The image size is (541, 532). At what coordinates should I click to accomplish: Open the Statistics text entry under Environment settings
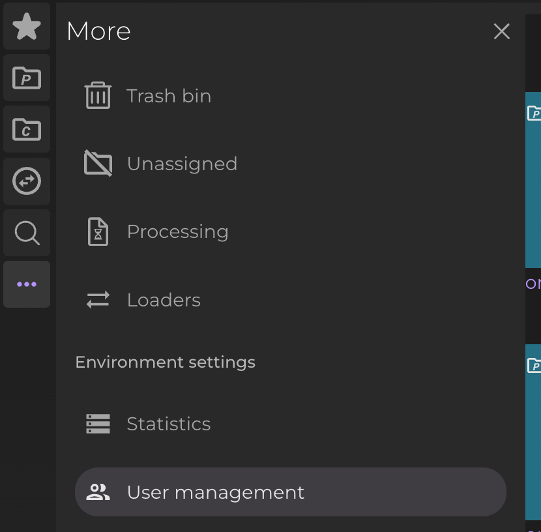click(x=168, y=424)
